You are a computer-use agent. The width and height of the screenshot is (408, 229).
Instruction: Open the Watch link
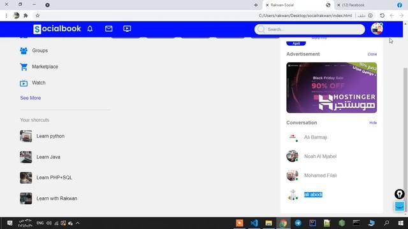[38, 83]
